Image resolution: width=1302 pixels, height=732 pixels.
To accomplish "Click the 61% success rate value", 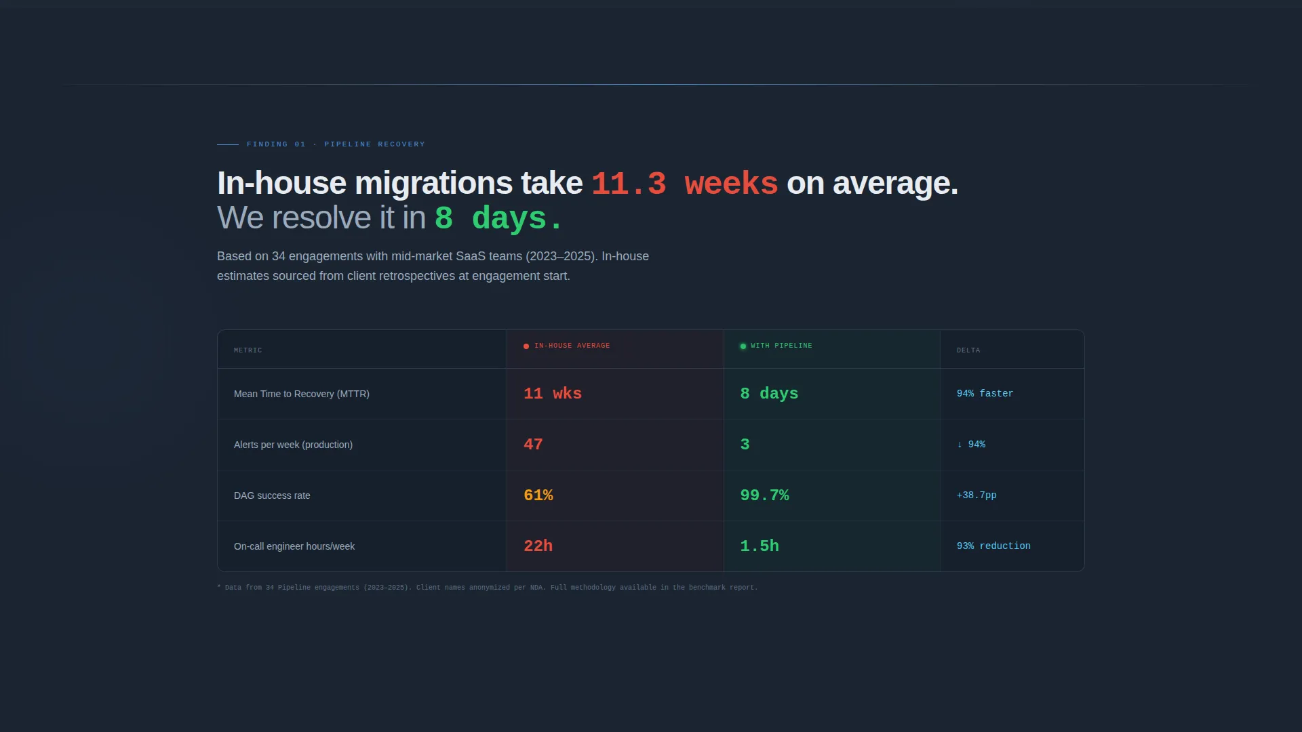I will (538, 495).
